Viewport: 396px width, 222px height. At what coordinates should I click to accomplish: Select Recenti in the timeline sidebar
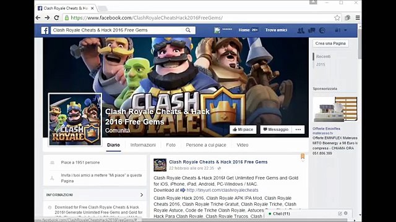(x=323, y=56)
